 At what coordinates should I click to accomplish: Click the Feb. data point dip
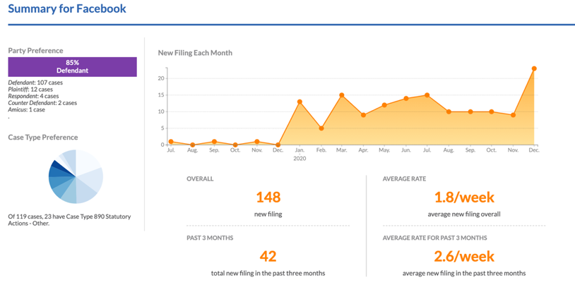[321, 128]
